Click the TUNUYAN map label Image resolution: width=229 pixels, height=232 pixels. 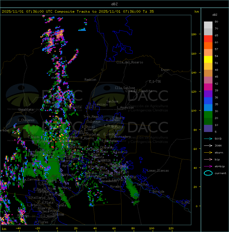click(58, 215)
